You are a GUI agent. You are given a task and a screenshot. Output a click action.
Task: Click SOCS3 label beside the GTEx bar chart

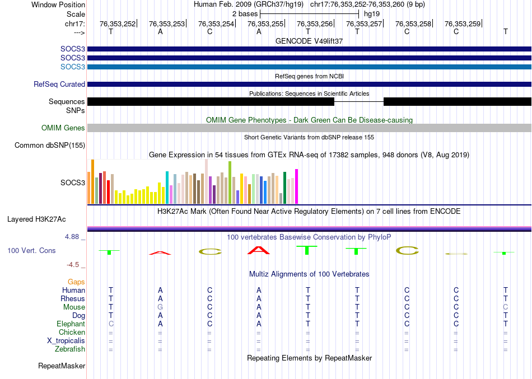pyautogui.click(x=73, y=183)
